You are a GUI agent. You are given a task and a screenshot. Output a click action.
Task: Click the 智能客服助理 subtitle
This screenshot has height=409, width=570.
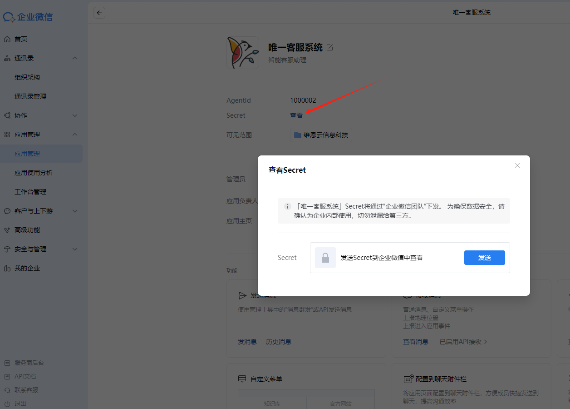point(287,60)
